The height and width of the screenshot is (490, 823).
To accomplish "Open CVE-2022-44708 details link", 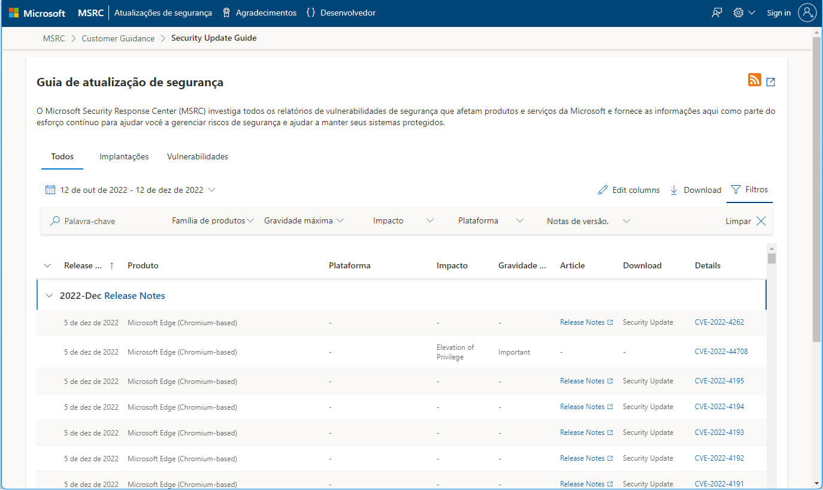I will coord(721,352).
